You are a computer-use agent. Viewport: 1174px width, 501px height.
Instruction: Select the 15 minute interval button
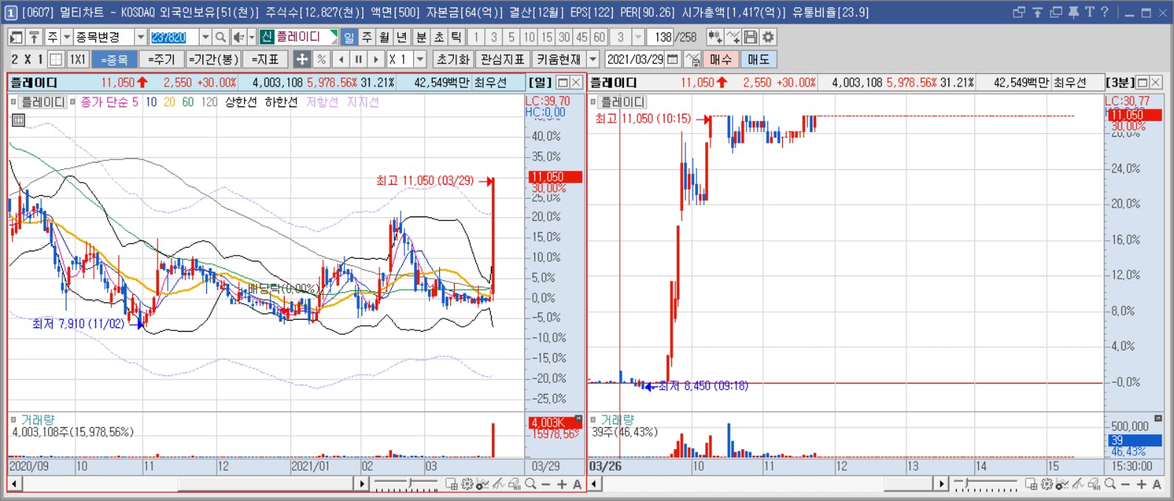click(546, 37)
